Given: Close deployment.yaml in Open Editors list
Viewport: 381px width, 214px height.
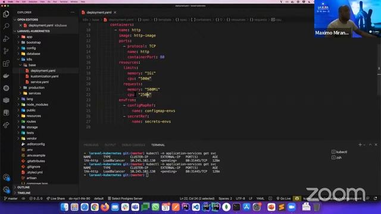Looking at the screenshot, I should tap(21, 25).
